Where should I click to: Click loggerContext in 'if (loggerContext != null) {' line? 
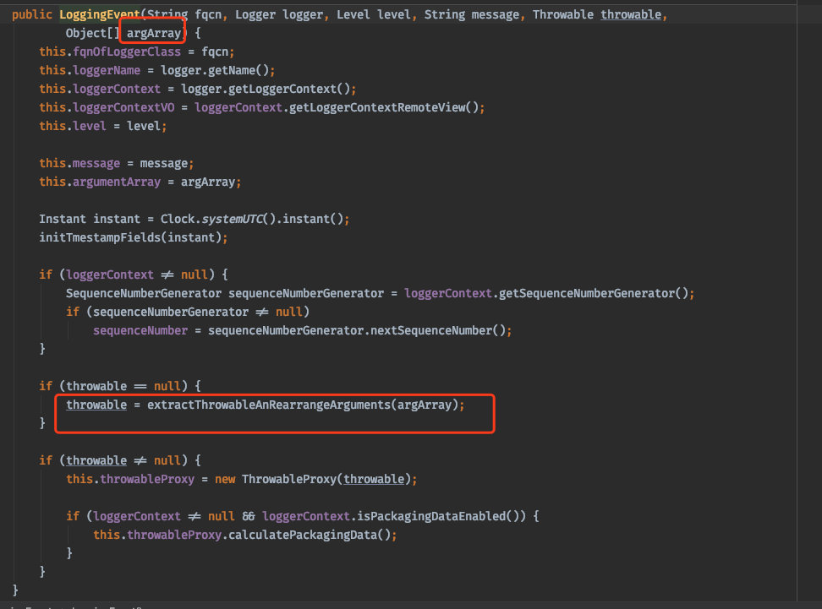pyautogui.click(x=110, y=275)
